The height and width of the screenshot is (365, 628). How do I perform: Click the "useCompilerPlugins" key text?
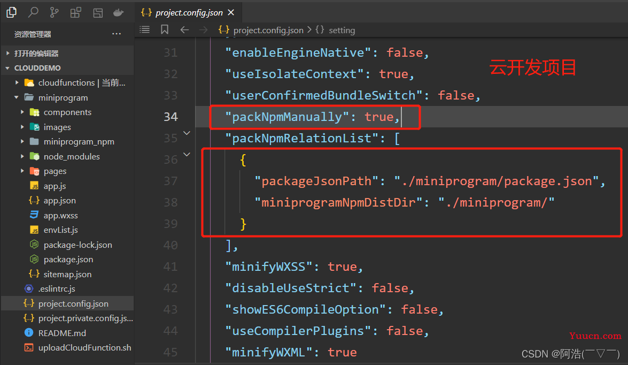298,331
